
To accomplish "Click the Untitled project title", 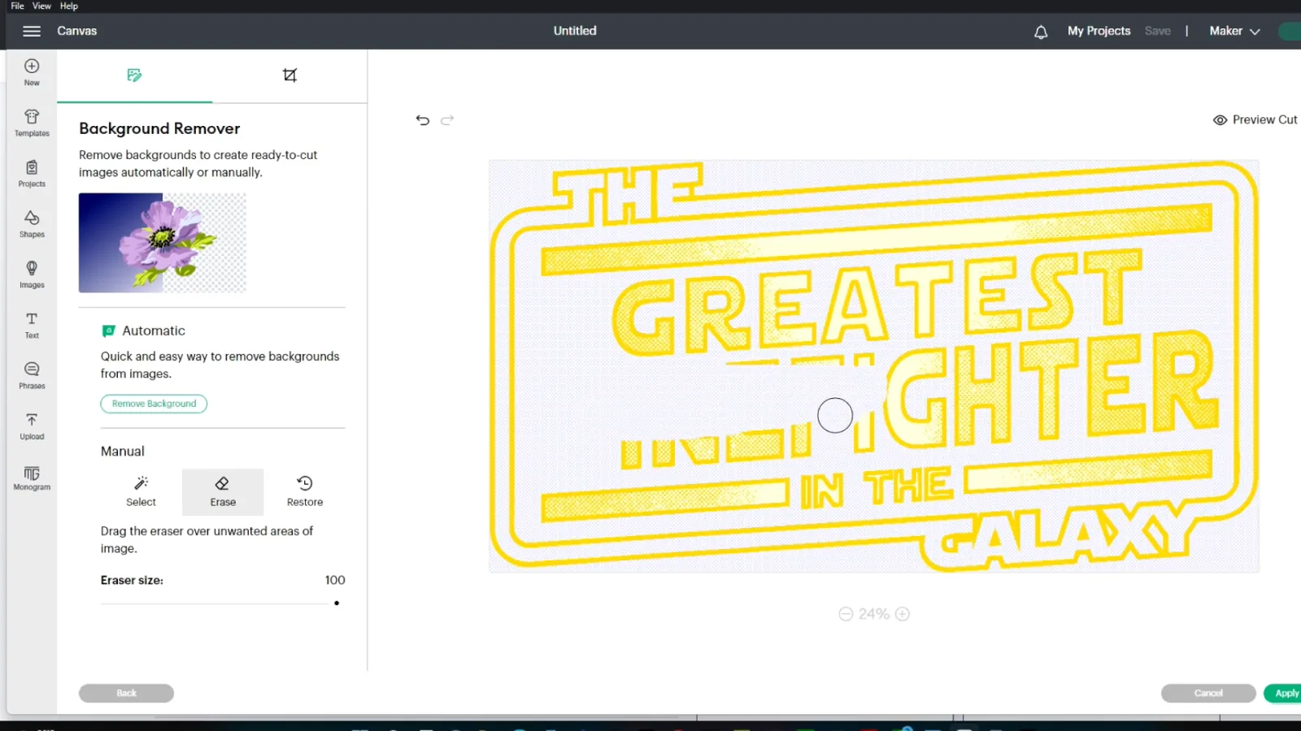I will tap(575, 31).
